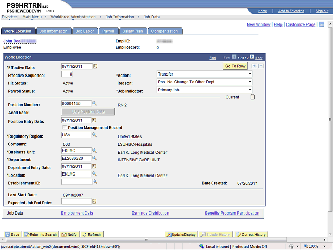
Task: Open calendar for Expected Job End Date
Action: [x=94, y=201]
